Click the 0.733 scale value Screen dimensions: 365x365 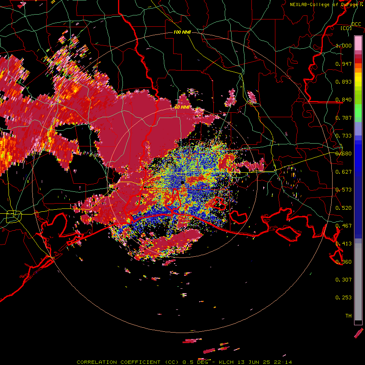(344, 136)
